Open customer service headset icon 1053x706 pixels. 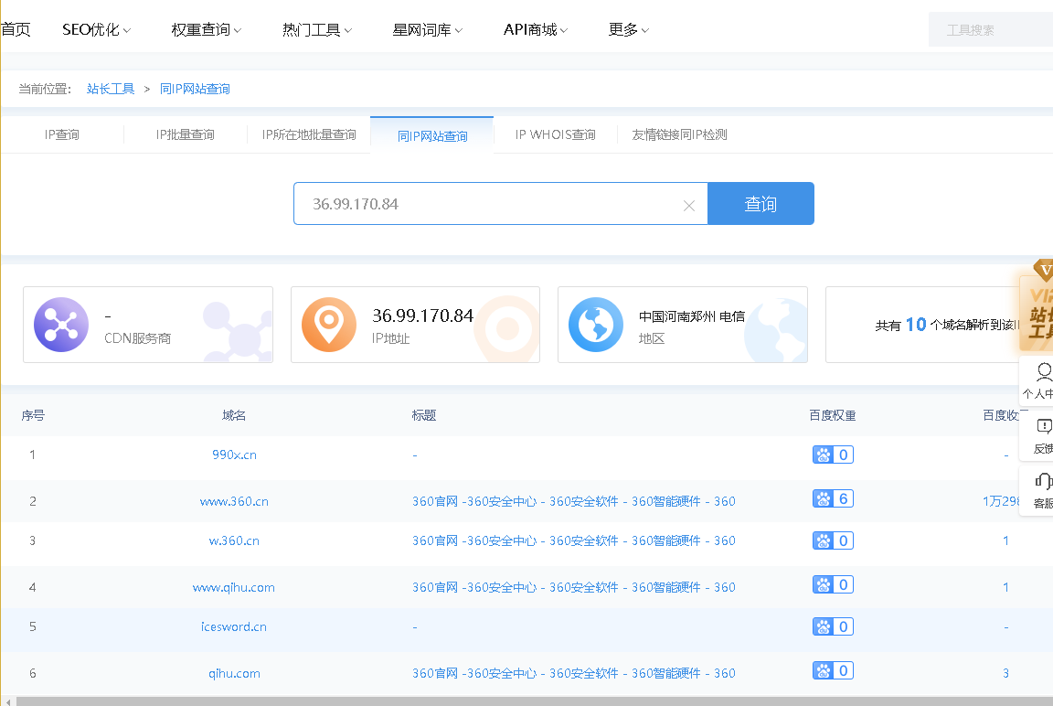(x=1044, y=481)
